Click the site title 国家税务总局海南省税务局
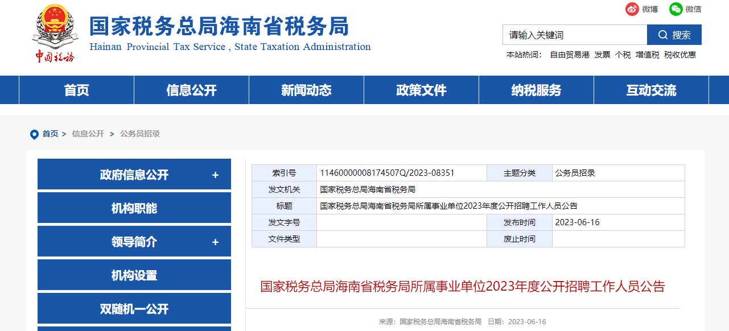 click(219, 26)
